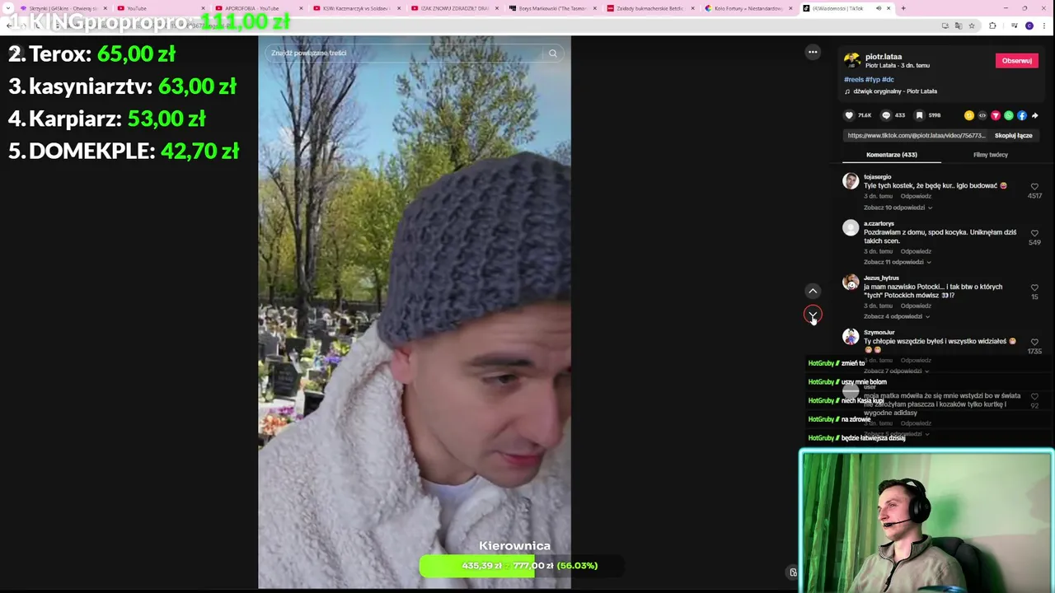Click the search magnifier icon above the video
Screen dimensions: 1055x593
coord(553,53)
